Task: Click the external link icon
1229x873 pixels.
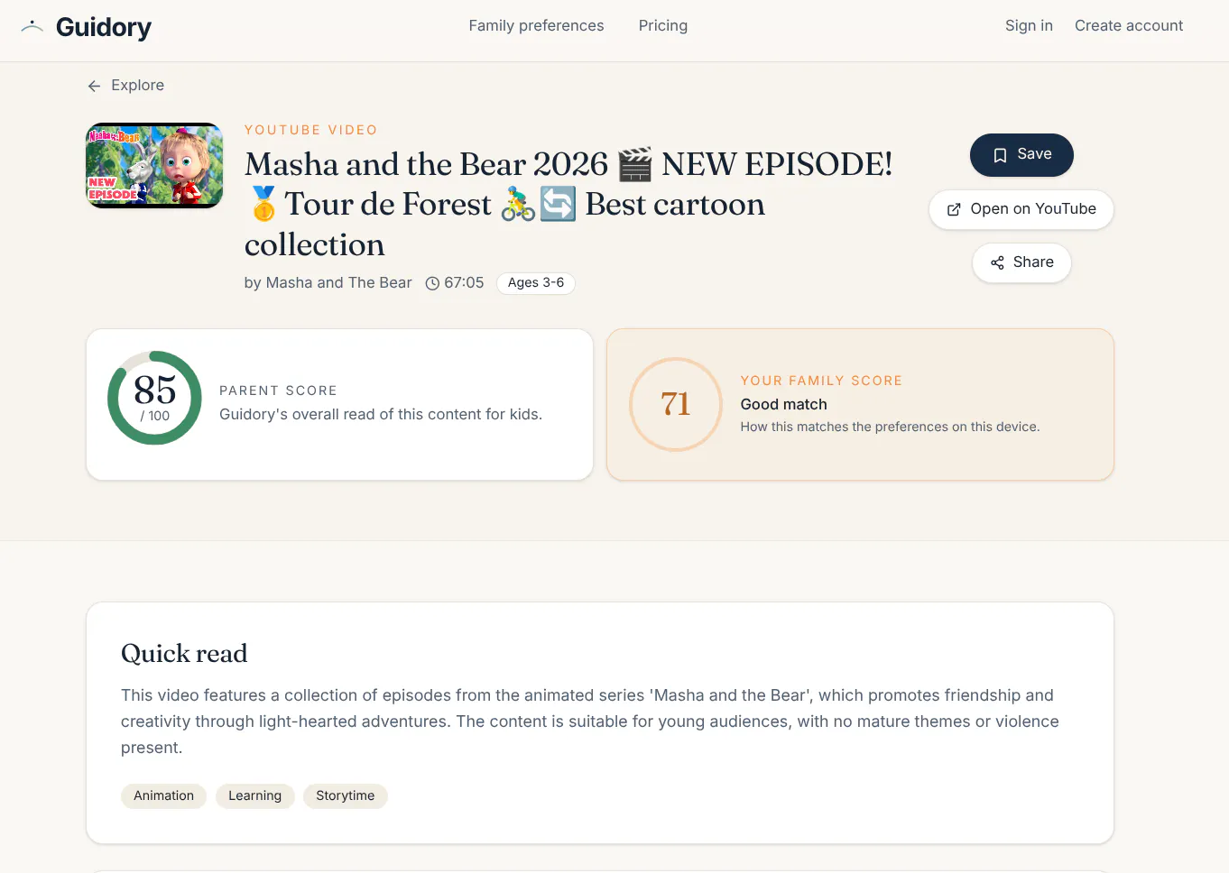Action: point(954,209)
